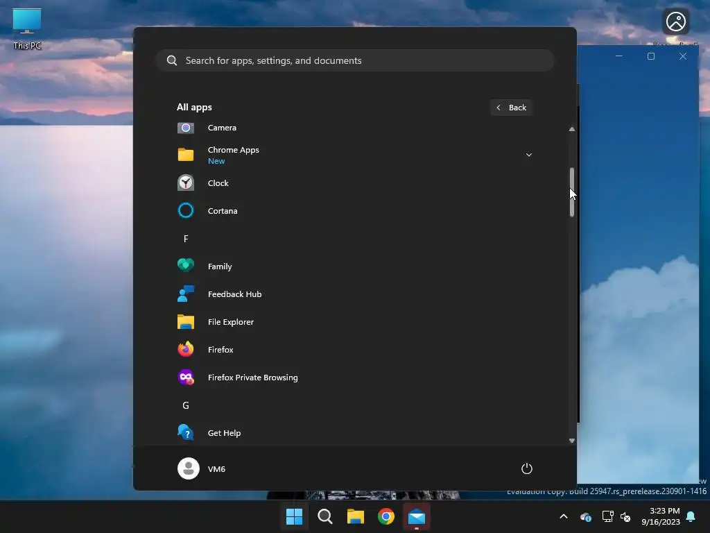This screenshot has height=533, width=710.
Task: Click the "Cortana" app name
Action: [223, 211]
